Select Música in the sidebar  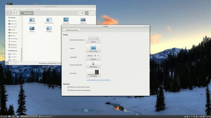(x=12, y=30)
